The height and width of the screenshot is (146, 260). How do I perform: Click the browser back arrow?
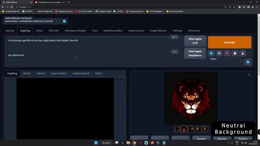click(3, 7)
